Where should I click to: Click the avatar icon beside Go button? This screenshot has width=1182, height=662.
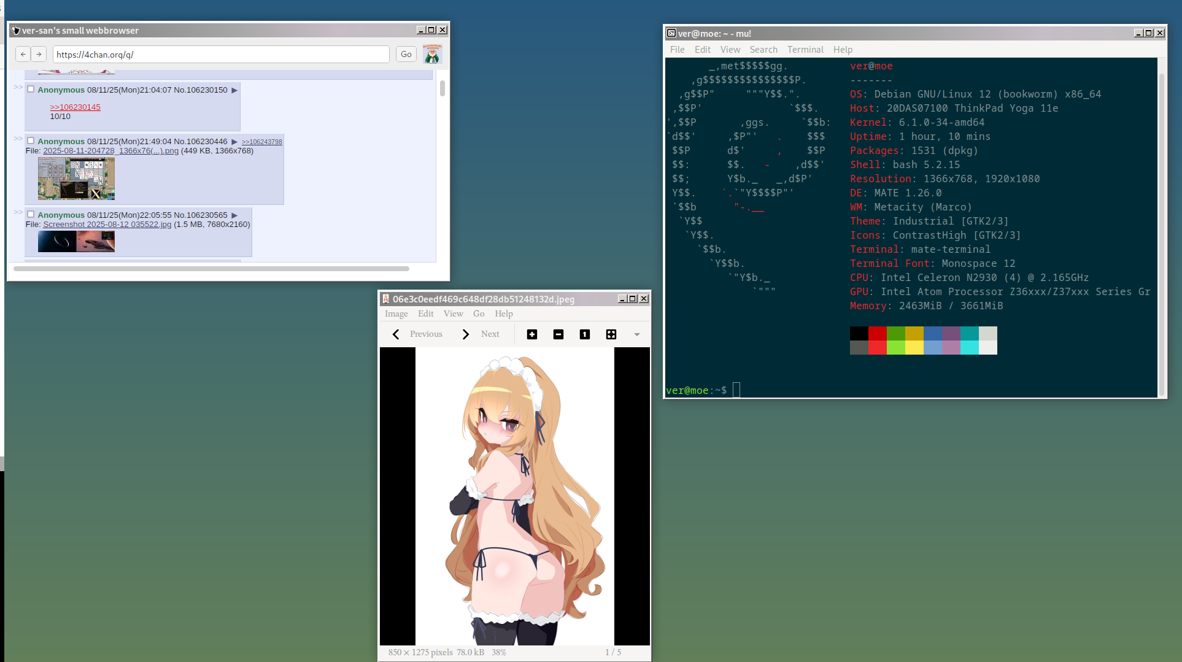433,55
